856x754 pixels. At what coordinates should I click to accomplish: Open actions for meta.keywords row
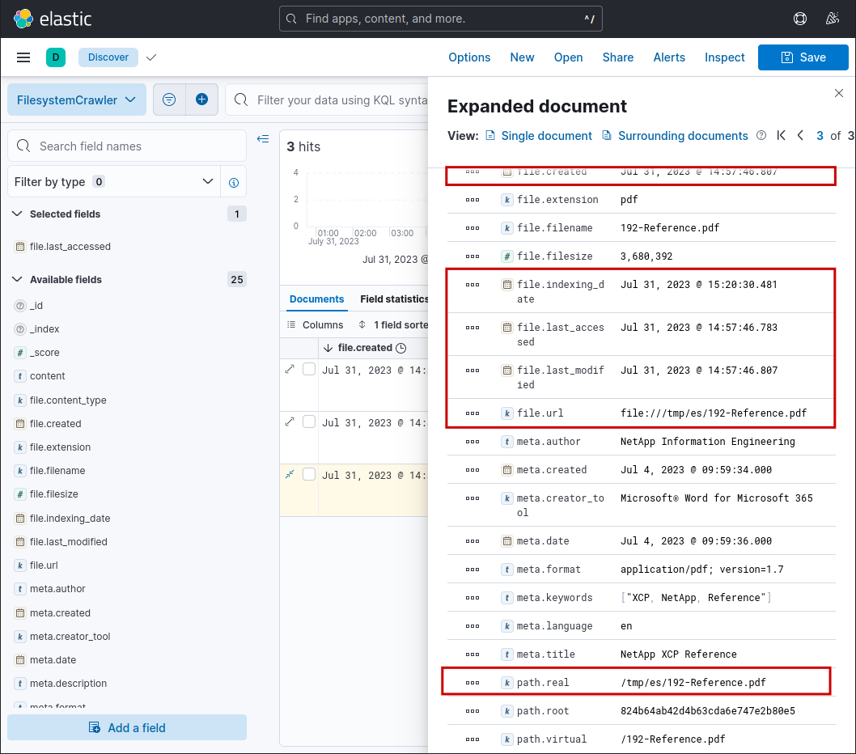[472, 598]
